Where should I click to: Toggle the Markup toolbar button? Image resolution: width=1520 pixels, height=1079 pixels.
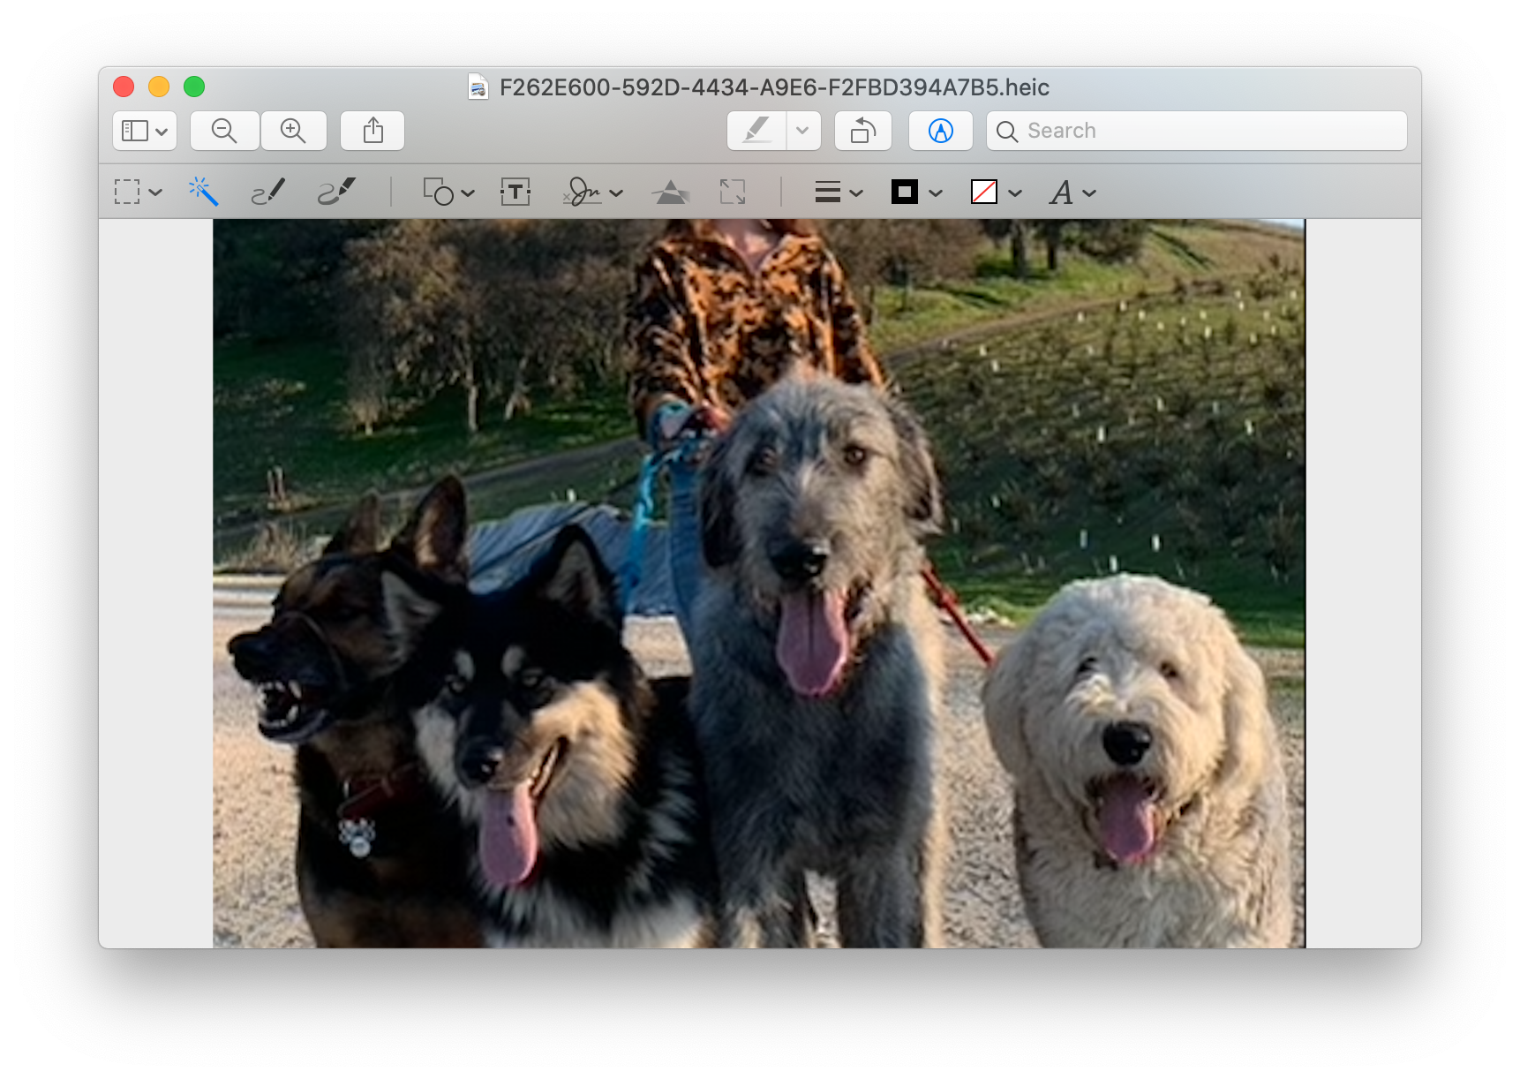click(x=941, y=131)
